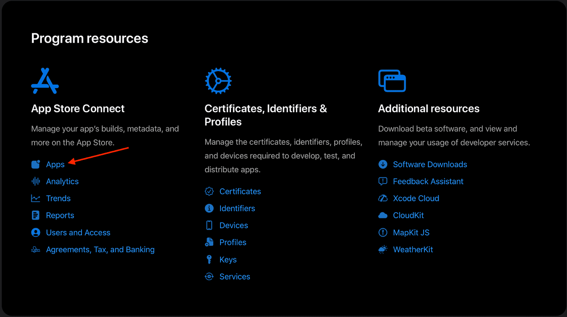Image resolution: width=567 pixels, height=317 pixels.
Task: Click the Software Downloads arrow icon
Action: 383,165
